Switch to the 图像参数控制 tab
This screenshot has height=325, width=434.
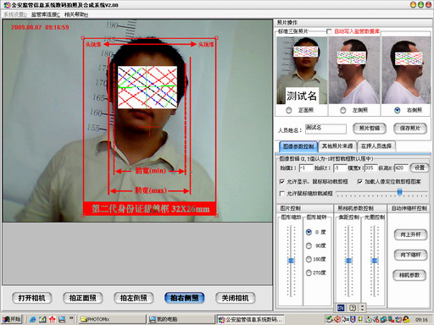tap(298, 146)
